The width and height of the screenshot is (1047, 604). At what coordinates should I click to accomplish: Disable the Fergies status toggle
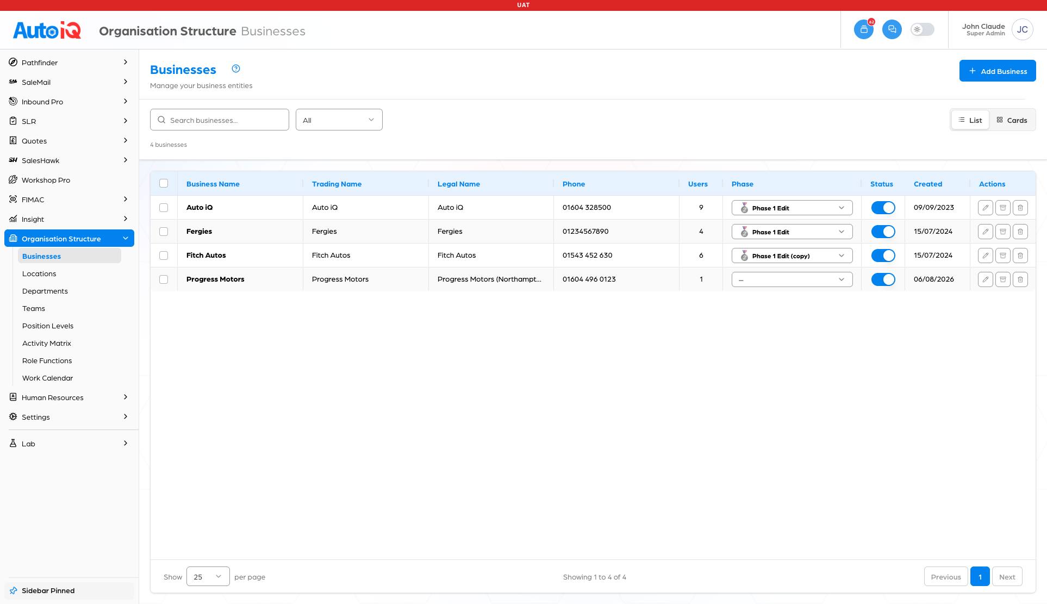click(x=883, y=232)
